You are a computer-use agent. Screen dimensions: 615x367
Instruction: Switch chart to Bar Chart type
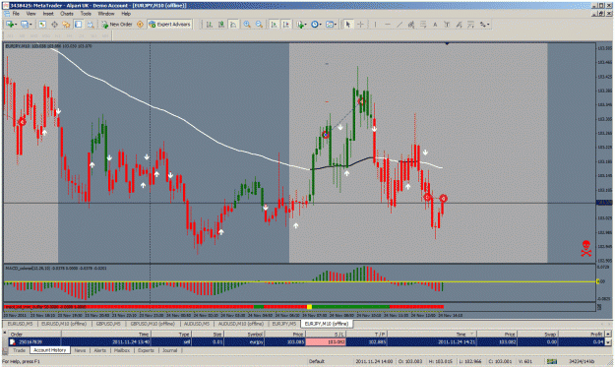click(210, 25)
